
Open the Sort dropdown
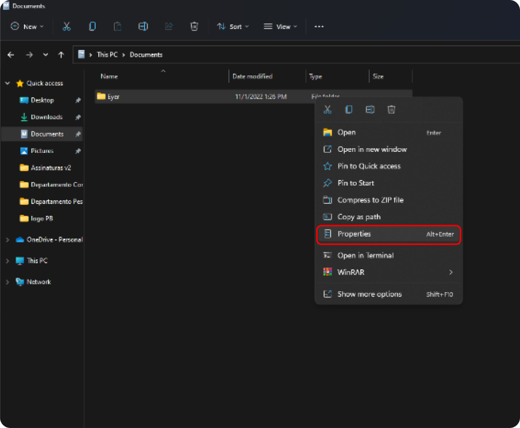tap(232, 27)
